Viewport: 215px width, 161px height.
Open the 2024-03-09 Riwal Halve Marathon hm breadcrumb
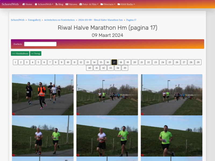(x=101, y=20)
